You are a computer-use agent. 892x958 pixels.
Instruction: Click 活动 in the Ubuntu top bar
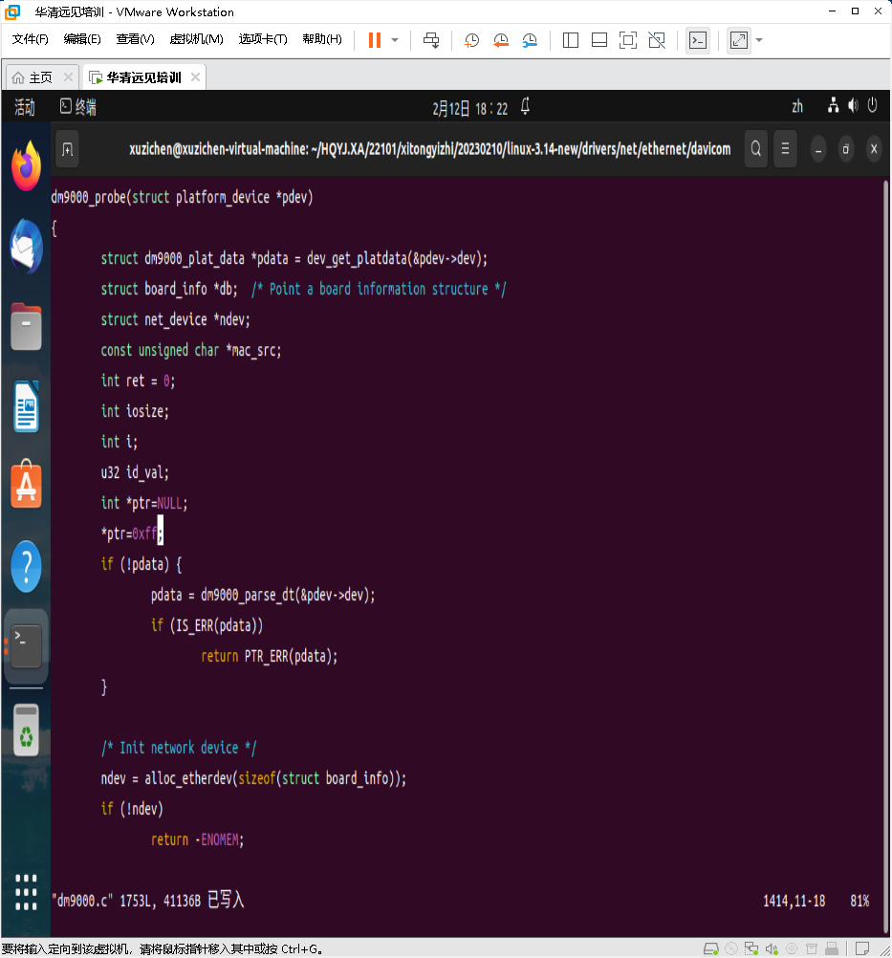24,107
